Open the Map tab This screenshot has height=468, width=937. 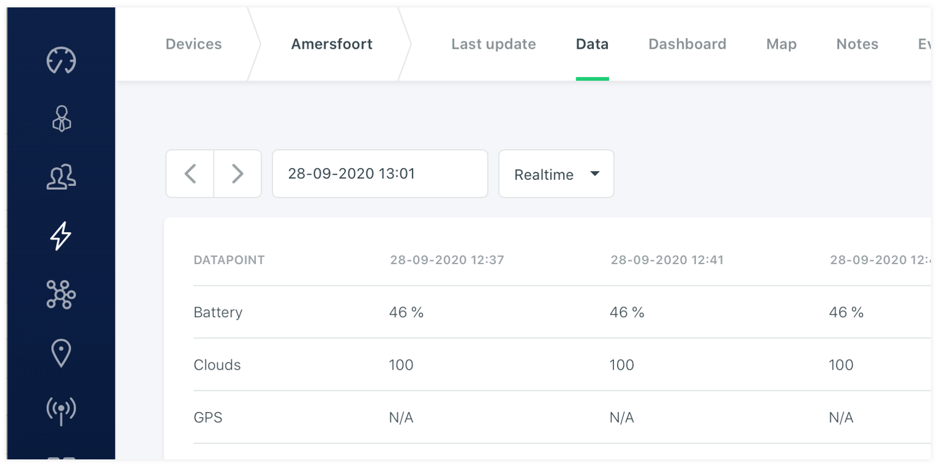coord(781,44)
